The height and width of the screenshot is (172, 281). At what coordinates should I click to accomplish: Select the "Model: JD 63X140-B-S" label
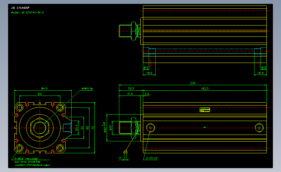pos(28,13)
